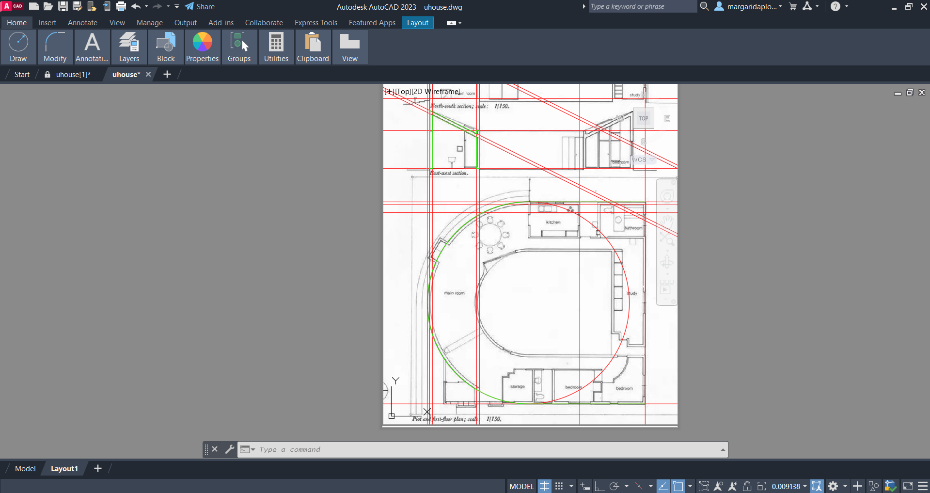This screenshot has width=930, height=493.
Task: Switch to the Insert ribbon tab
Action: [x=47, y=23]
